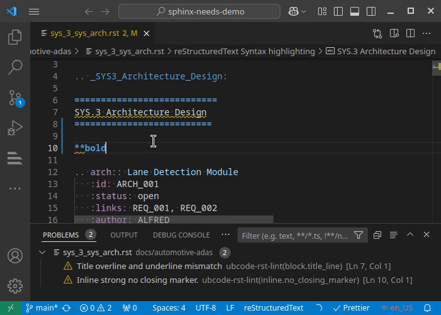Screen dimensions: 441x315
Task: Open the Manage gear settings
Action: point(14,287)
